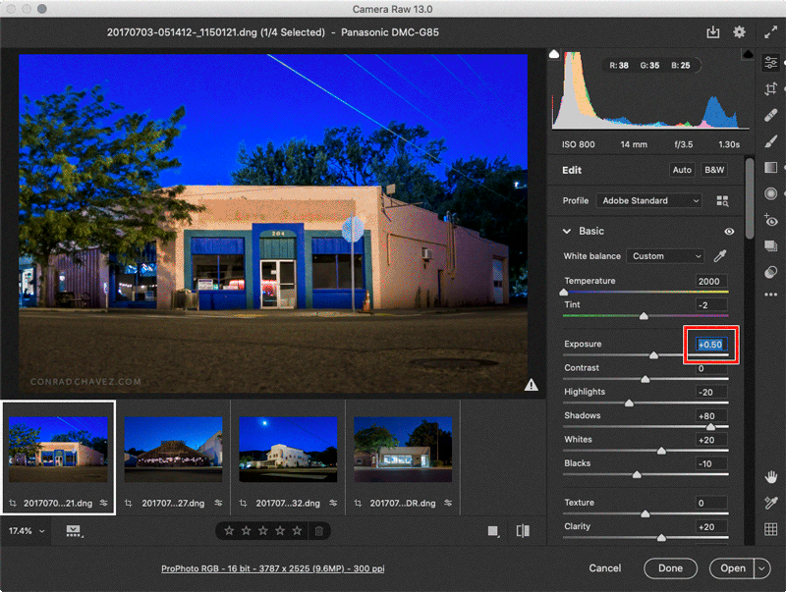Set rating to the first star
Viewport: 786px width, 592px height.
[x=229, y=530]
